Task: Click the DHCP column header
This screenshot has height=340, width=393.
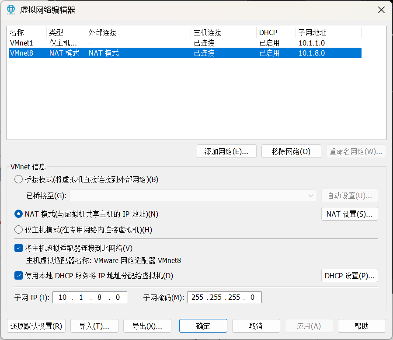Action: (276, 32)
